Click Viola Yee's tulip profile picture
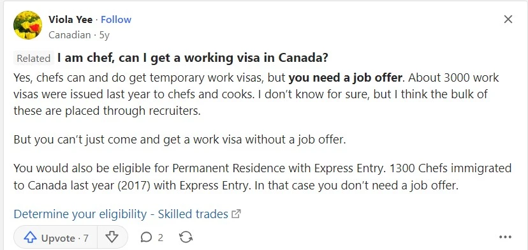 tap(27, 25)
